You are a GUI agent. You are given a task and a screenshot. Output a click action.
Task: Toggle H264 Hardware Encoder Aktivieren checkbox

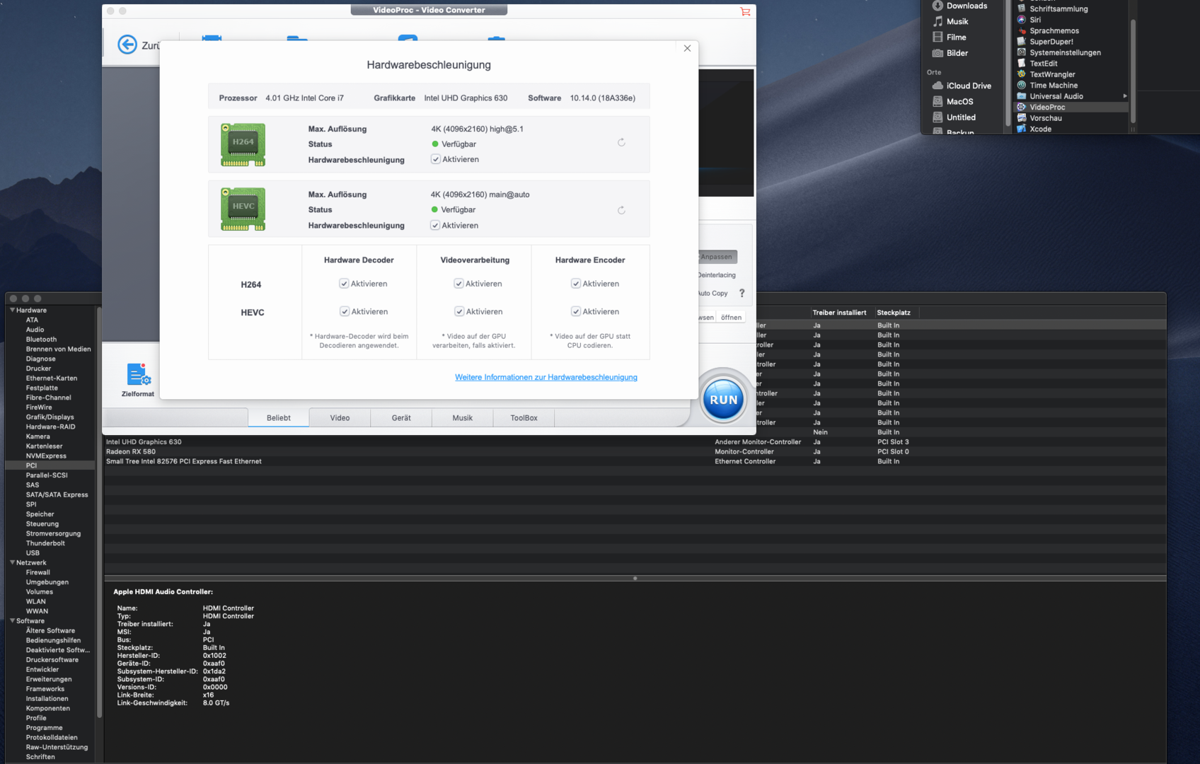coord(576,284)
